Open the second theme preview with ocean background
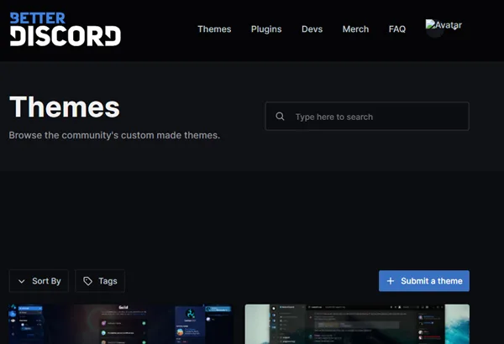The height and width of the screenshot is (344, 504). coord(357,324)
